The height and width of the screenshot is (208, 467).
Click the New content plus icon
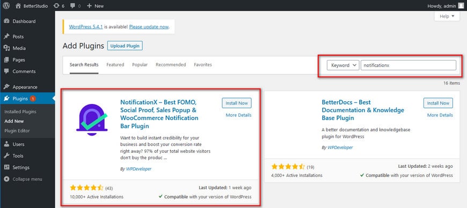tap(89, 6)
